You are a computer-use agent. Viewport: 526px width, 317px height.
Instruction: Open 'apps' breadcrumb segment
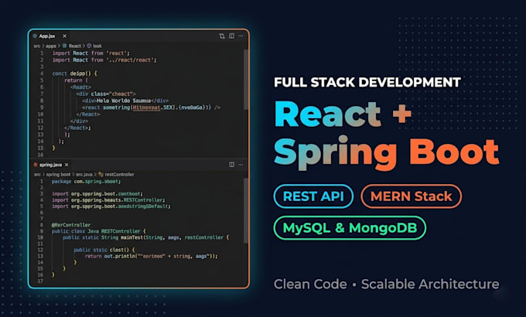[50, 46]
